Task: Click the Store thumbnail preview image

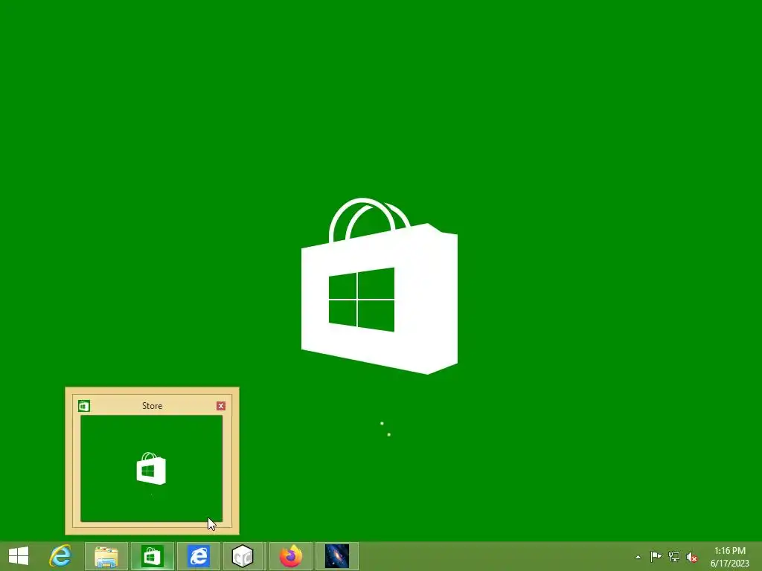Action: [151, 468]
